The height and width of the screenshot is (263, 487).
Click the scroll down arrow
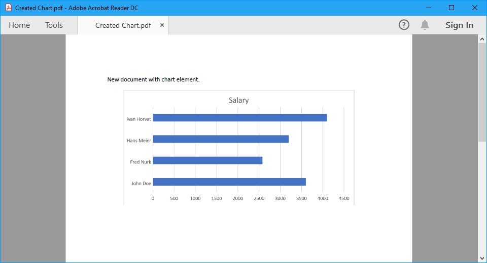pyautogui.click(x=482, y=258)
